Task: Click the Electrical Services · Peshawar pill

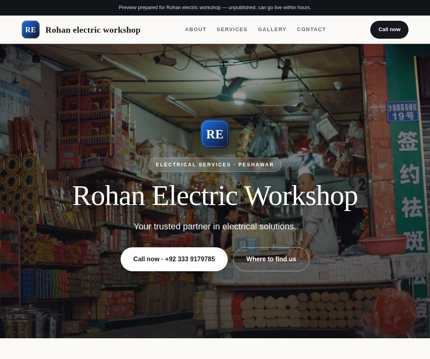Action: click(215, 164)
